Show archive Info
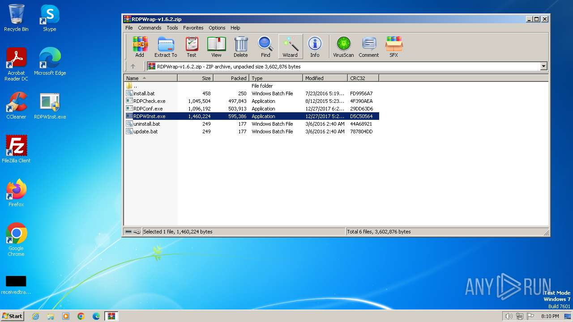The height and width of the screenshot is (322, 573). click(315, 47)
